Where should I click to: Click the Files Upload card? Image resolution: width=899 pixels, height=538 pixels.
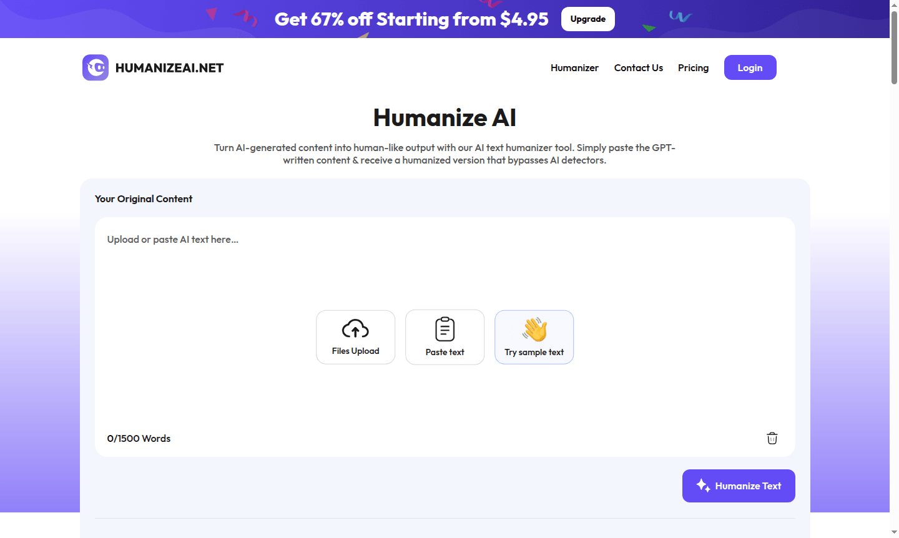pos(355,337)
